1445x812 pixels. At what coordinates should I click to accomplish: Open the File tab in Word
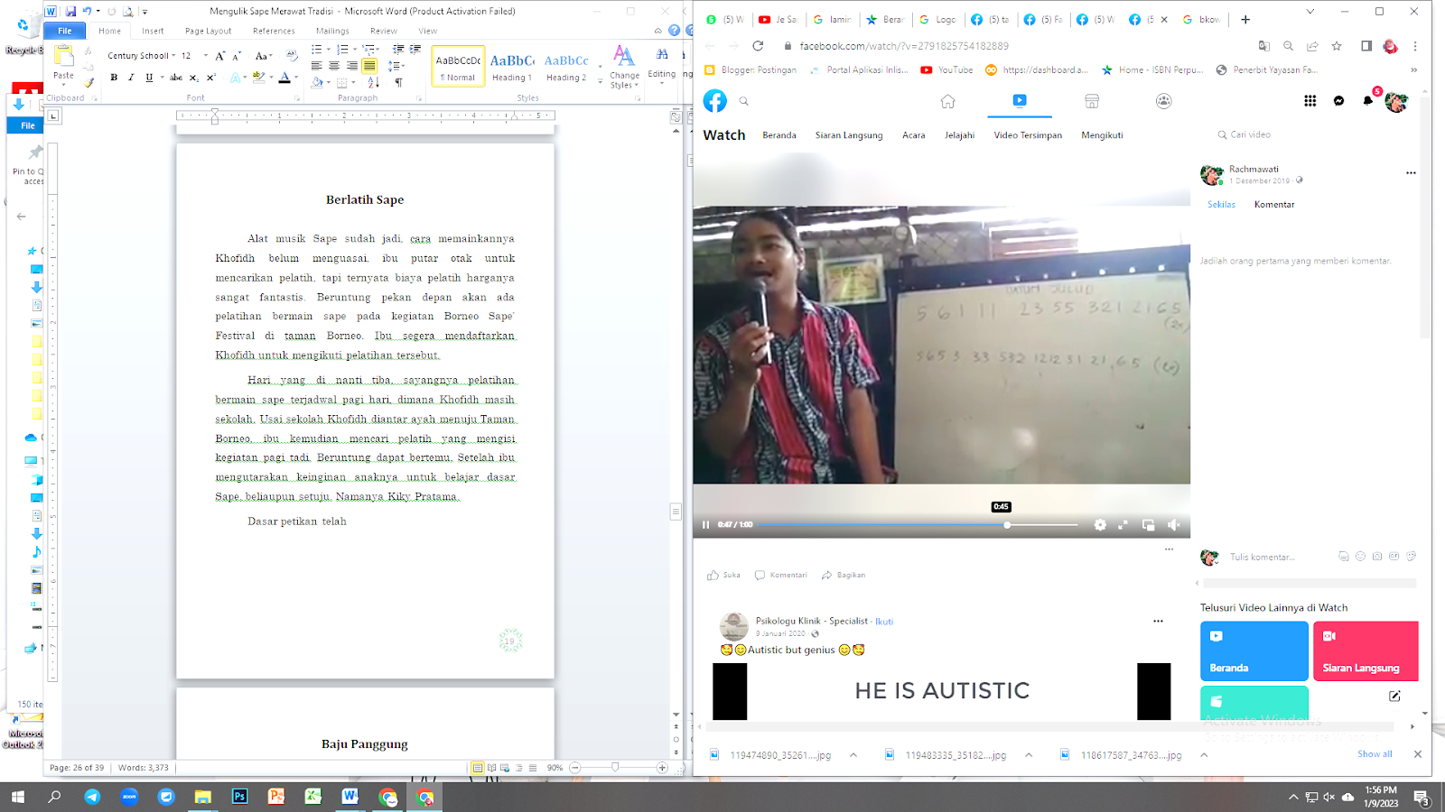(65, 31)
